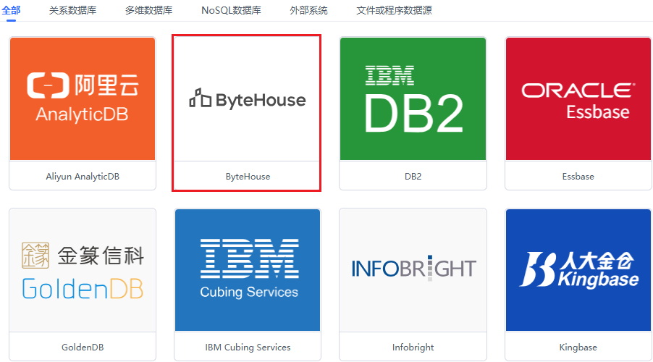Image resolution: width=653 pixels, height=362 pixels.
Task: Open the 外部系统 tab
Action: [x=308, y=10]
